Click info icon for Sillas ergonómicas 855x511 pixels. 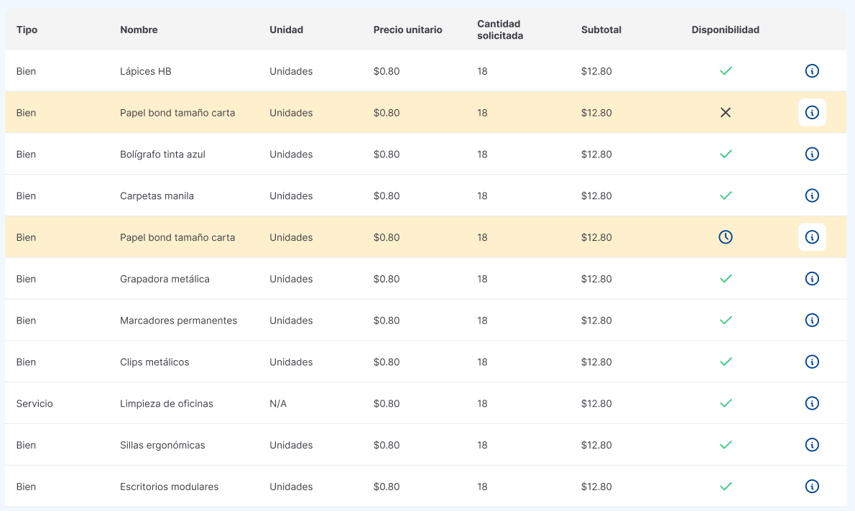[x=812, y=445]
